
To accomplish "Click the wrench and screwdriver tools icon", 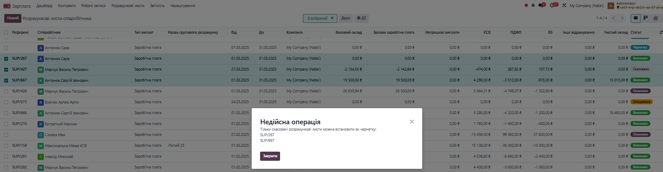I will pyautogui.click(x=564, y=6).
